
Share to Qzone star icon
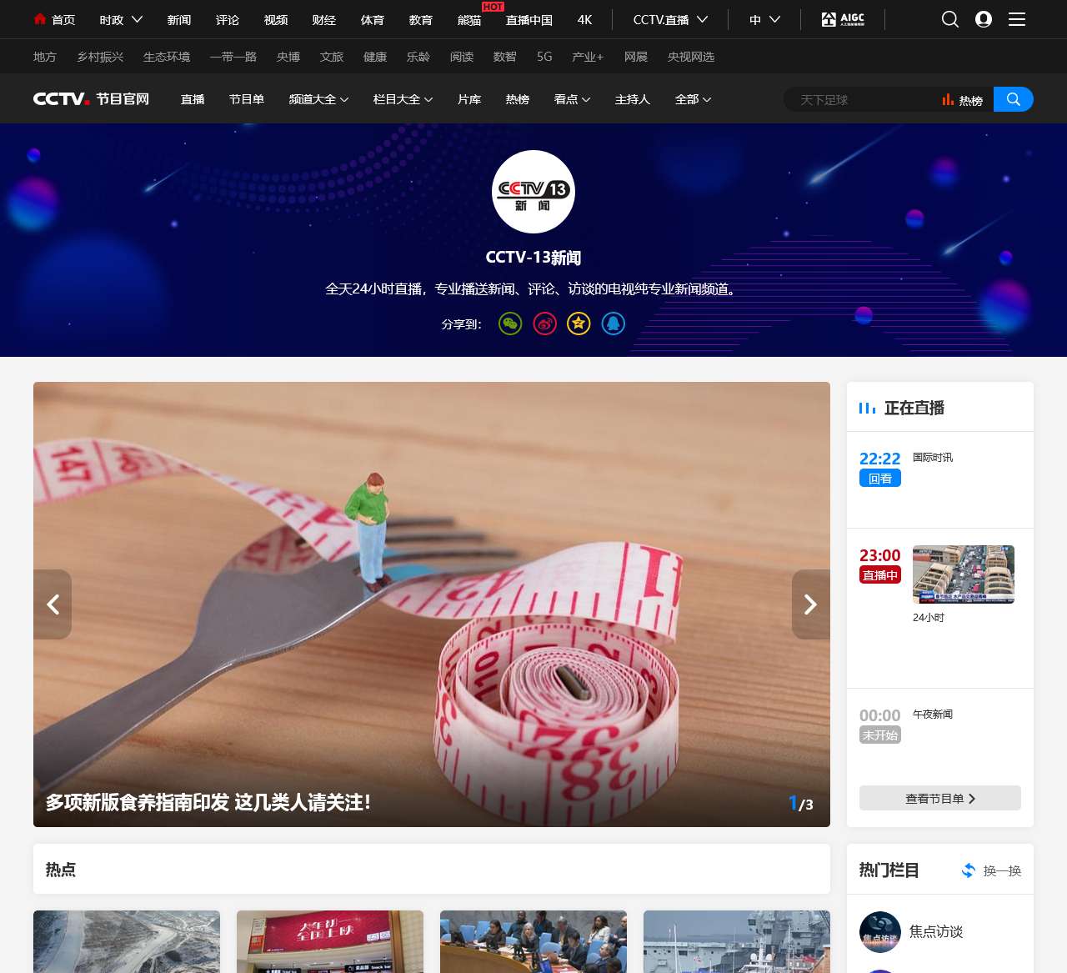point(579,323)
